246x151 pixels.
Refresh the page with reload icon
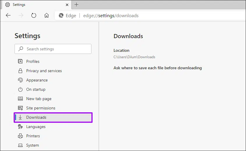coord(34,15)
